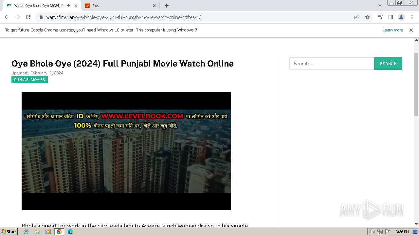This screenshot has height=236, width=419.
Task: Open File Explorer from taskbar
Action: pyautogui.click(x=37, y=232)
